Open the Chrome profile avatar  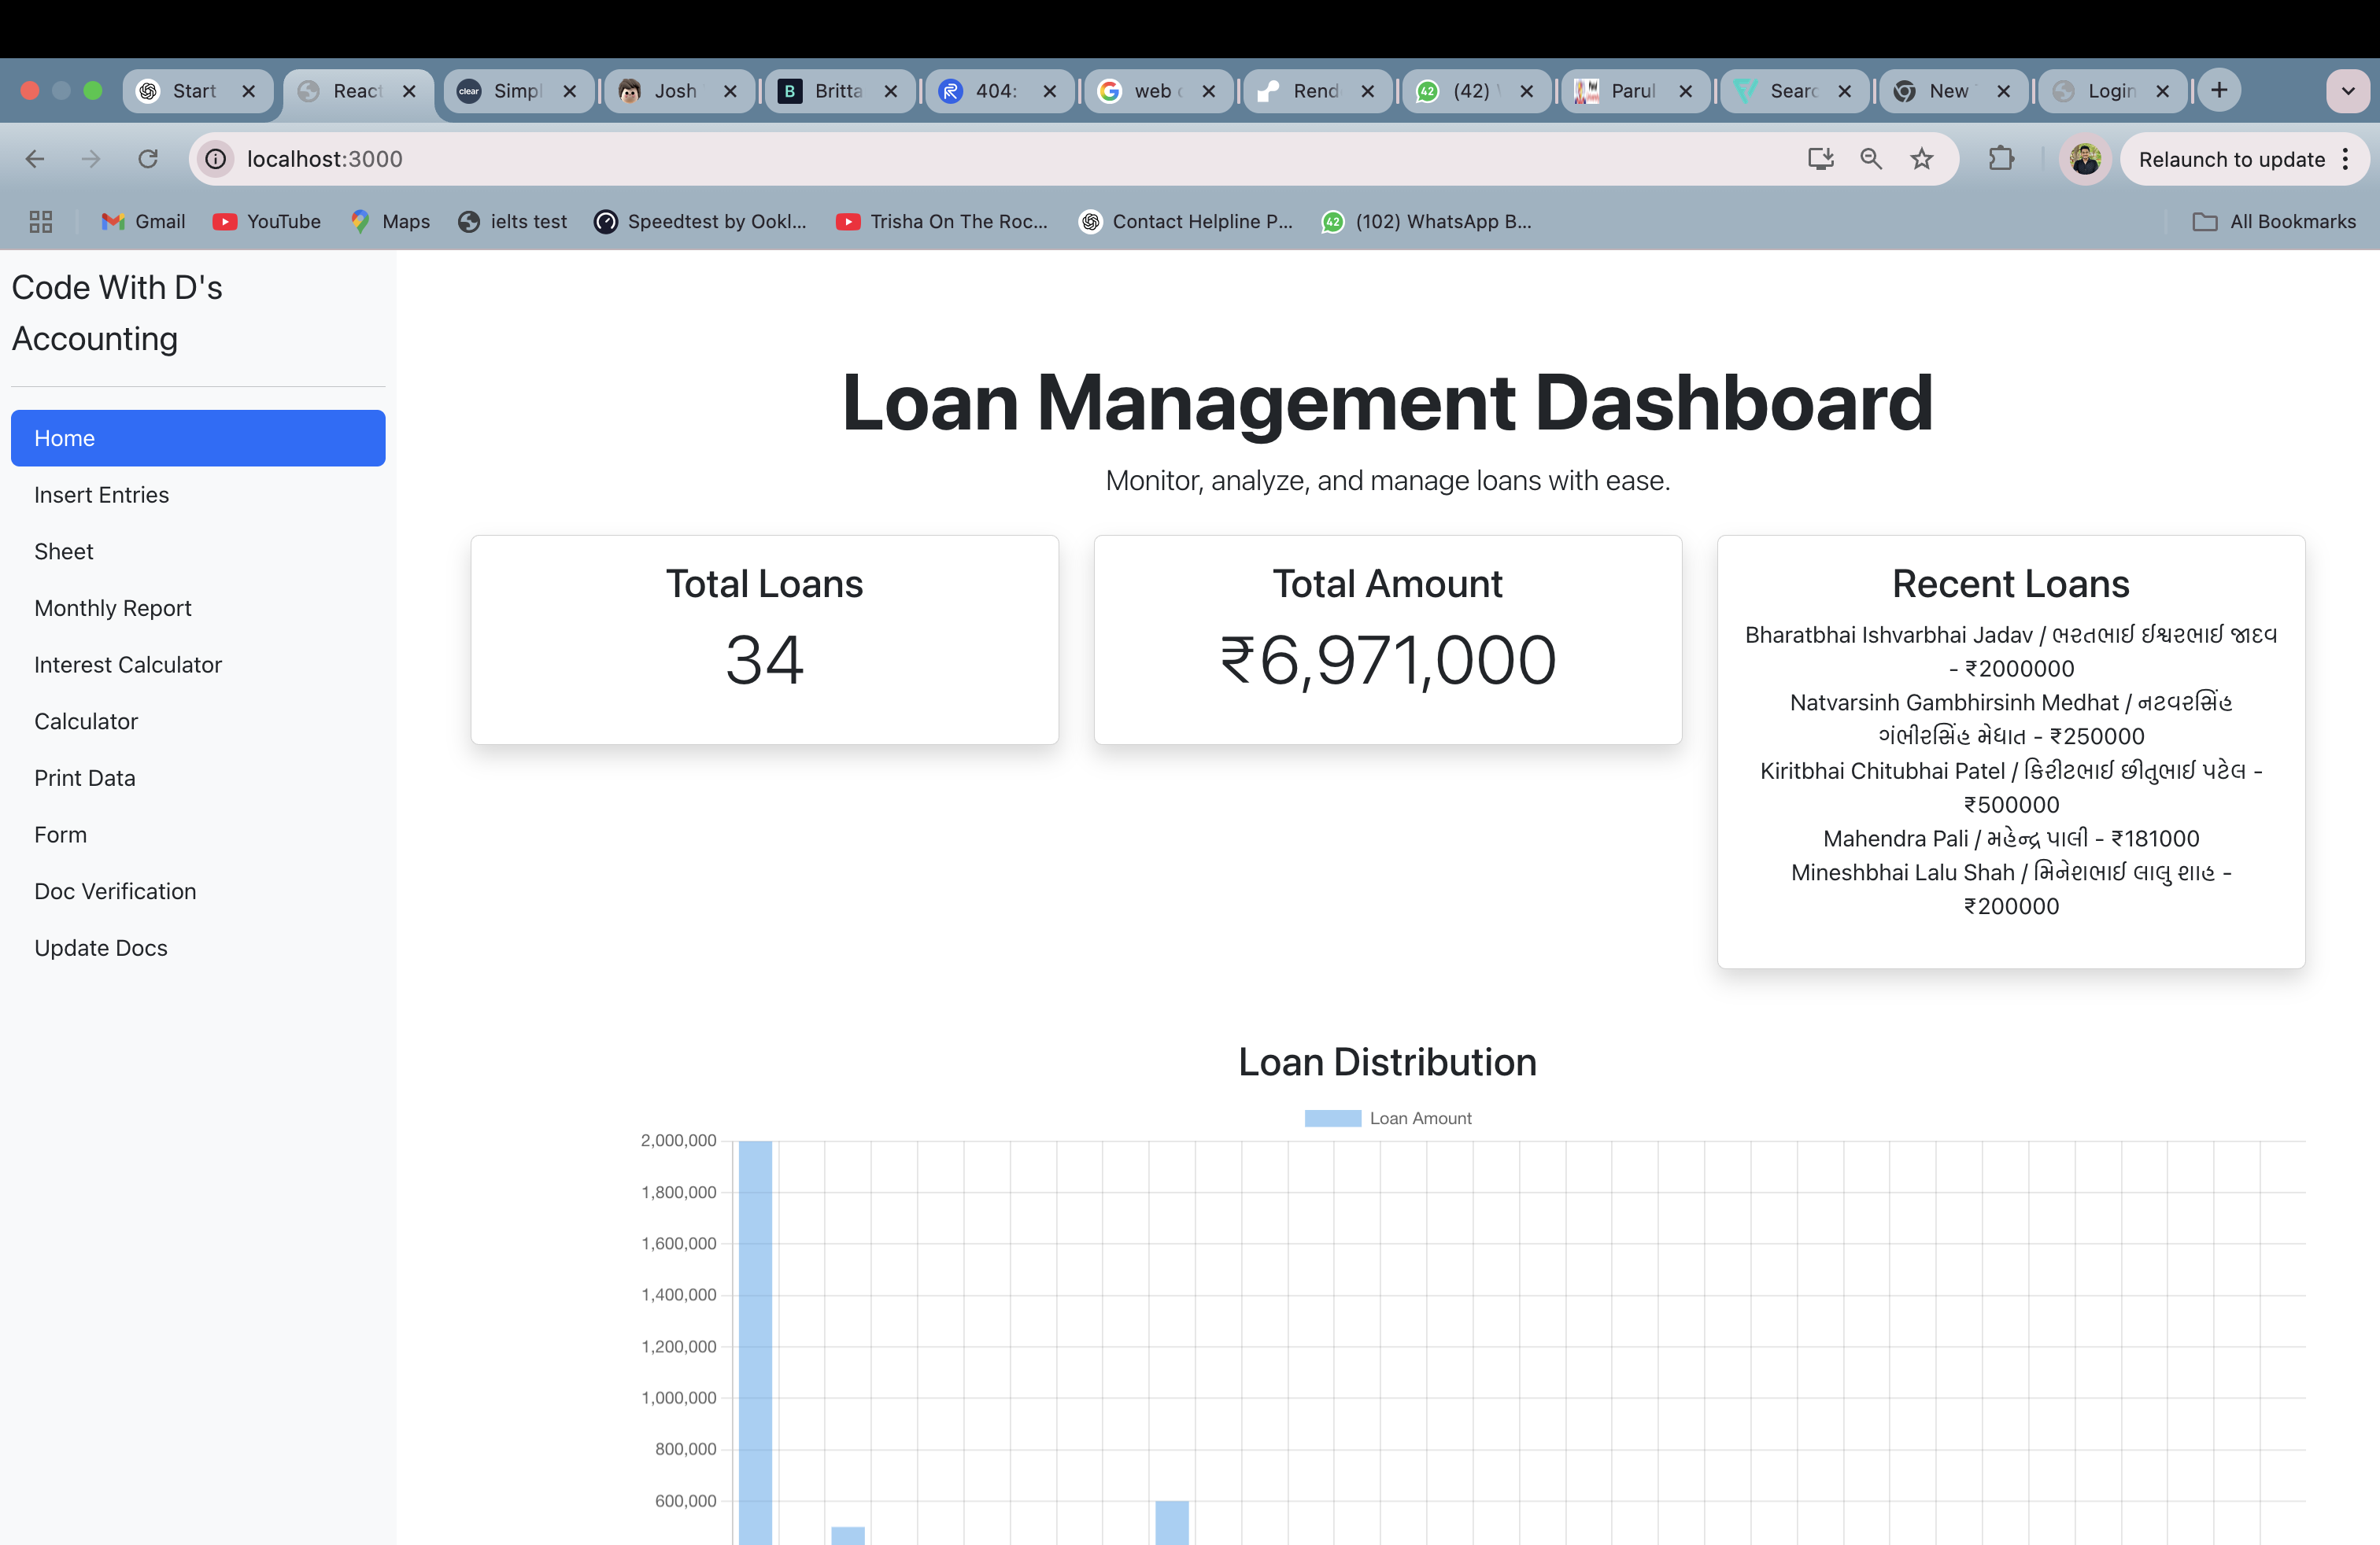tap(2084, 159)
